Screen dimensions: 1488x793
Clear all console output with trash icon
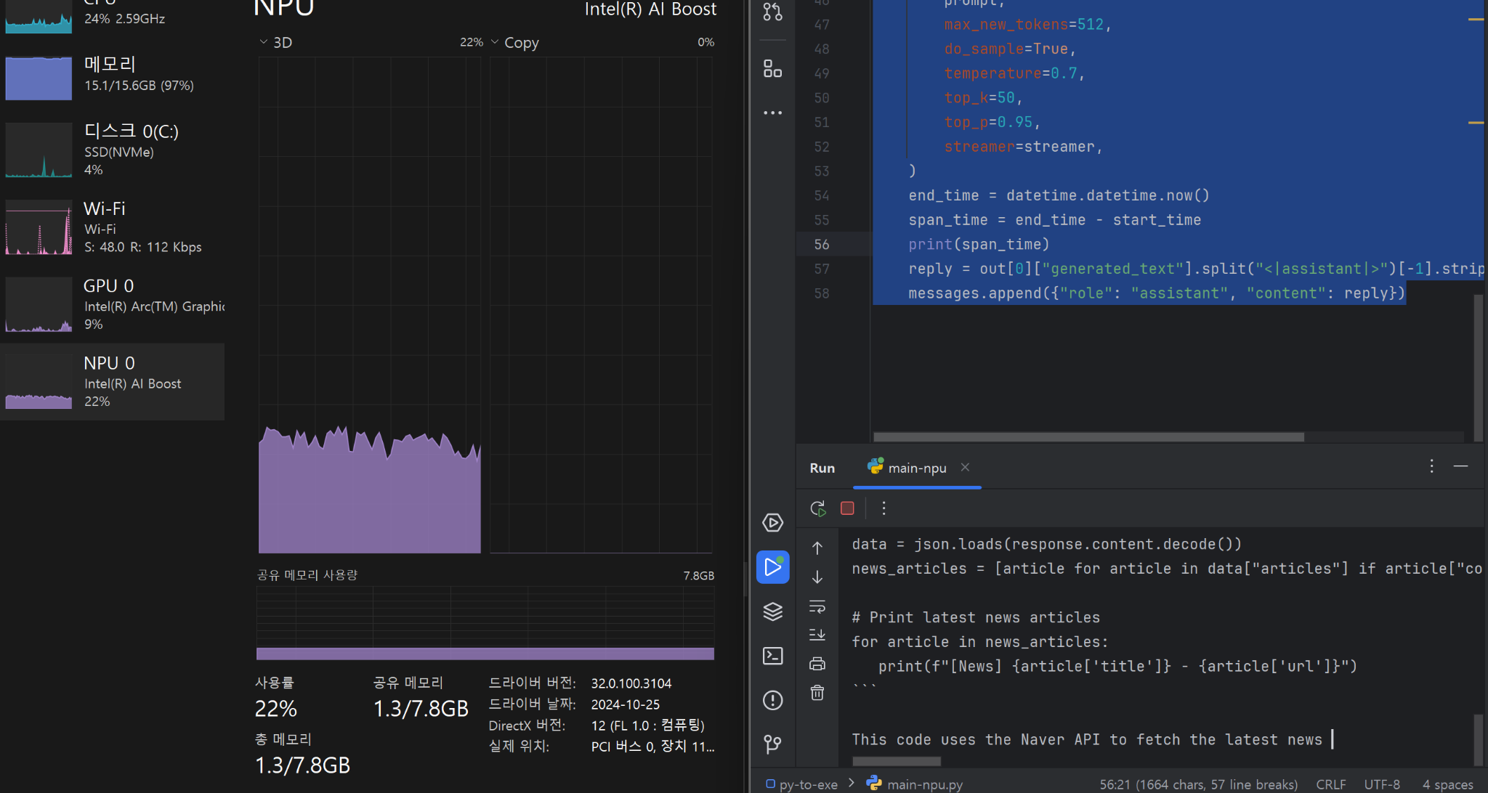(817, 693)
